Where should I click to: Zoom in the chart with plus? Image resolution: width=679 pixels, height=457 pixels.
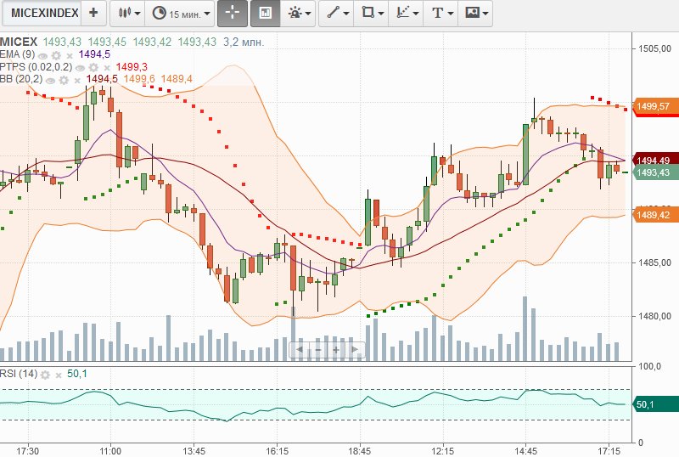pyautogui.click(x=336, y=349)
